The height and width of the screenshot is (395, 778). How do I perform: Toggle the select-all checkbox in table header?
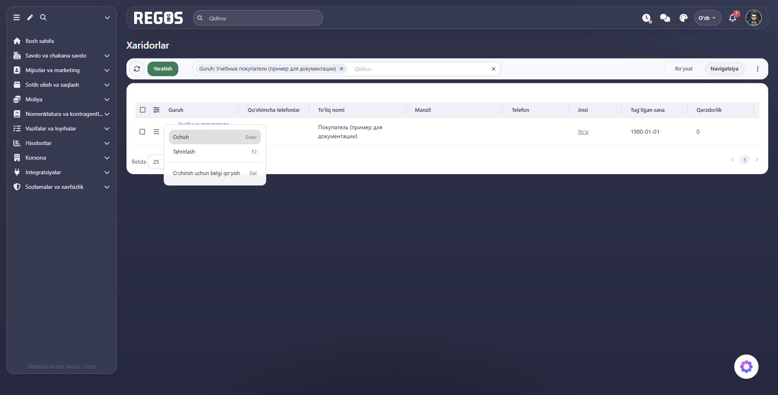coord(143,110)
